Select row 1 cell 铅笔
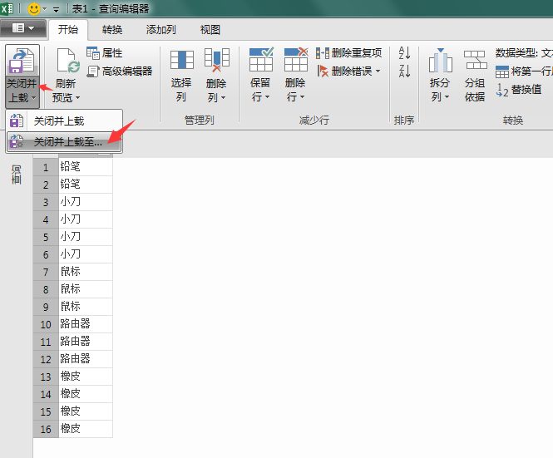 click(x=86, y=166)
